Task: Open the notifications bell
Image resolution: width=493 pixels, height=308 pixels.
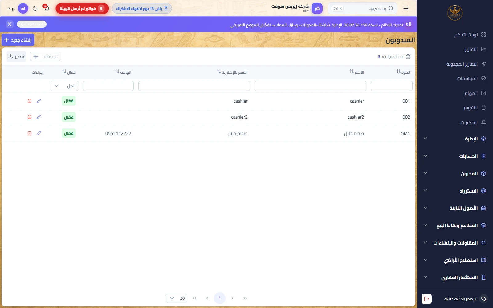Action: coord(47,8)
